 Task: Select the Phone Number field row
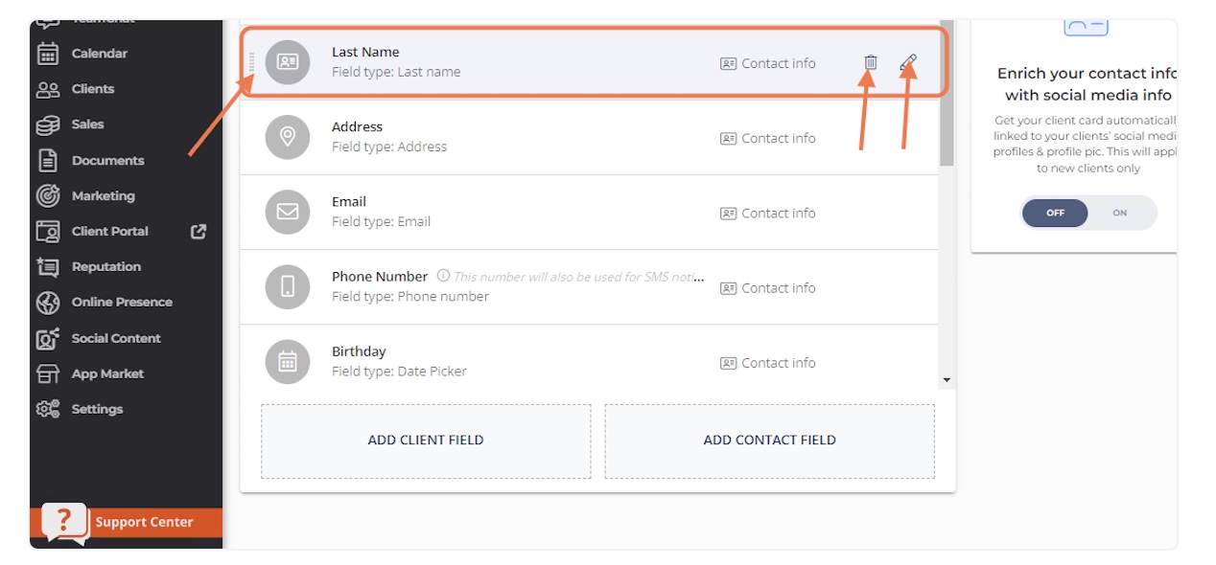[x=589, y=287]
